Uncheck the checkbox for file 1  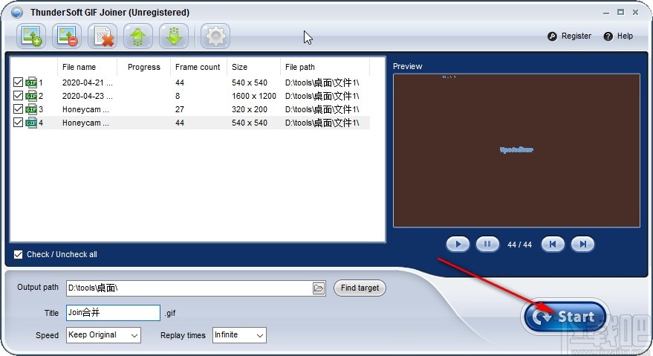[x=18, y=82]
